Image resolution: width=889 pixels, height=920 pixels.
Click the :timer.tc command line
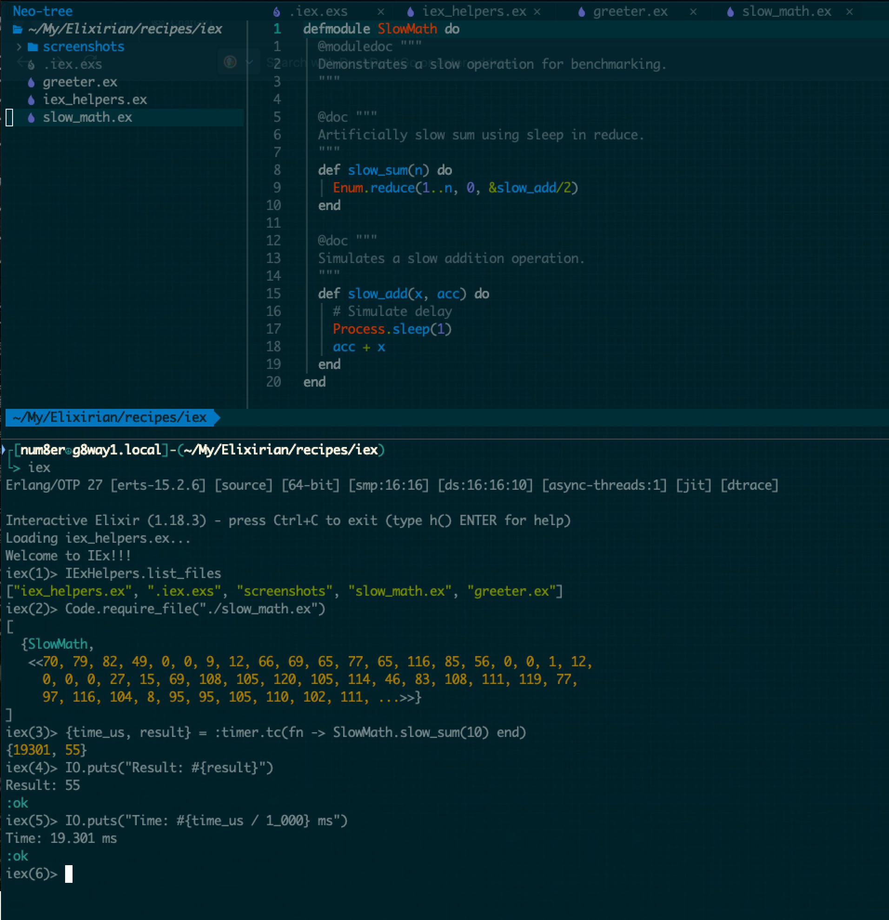[296, 732]
